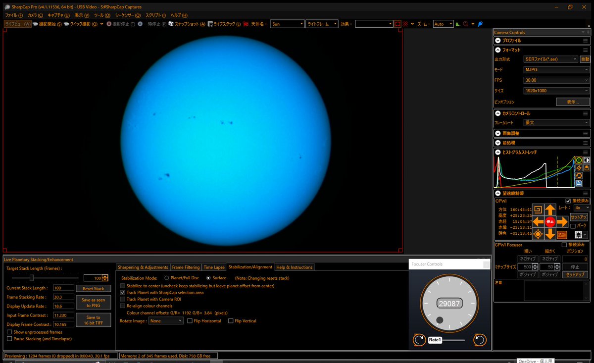Select Planet/Full Disc stabilization mode

coord(167,278)
